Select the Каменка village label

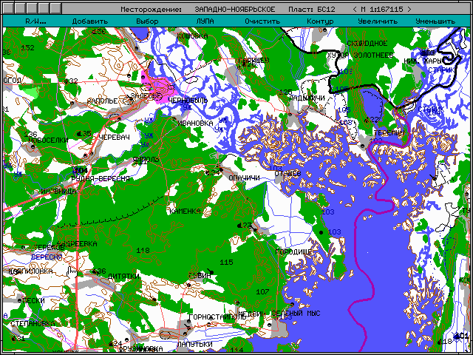185,212
